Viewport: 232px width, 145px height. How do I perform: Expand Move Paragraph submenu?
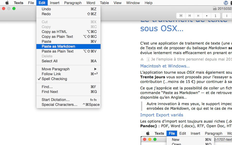[x=68, y=69]
